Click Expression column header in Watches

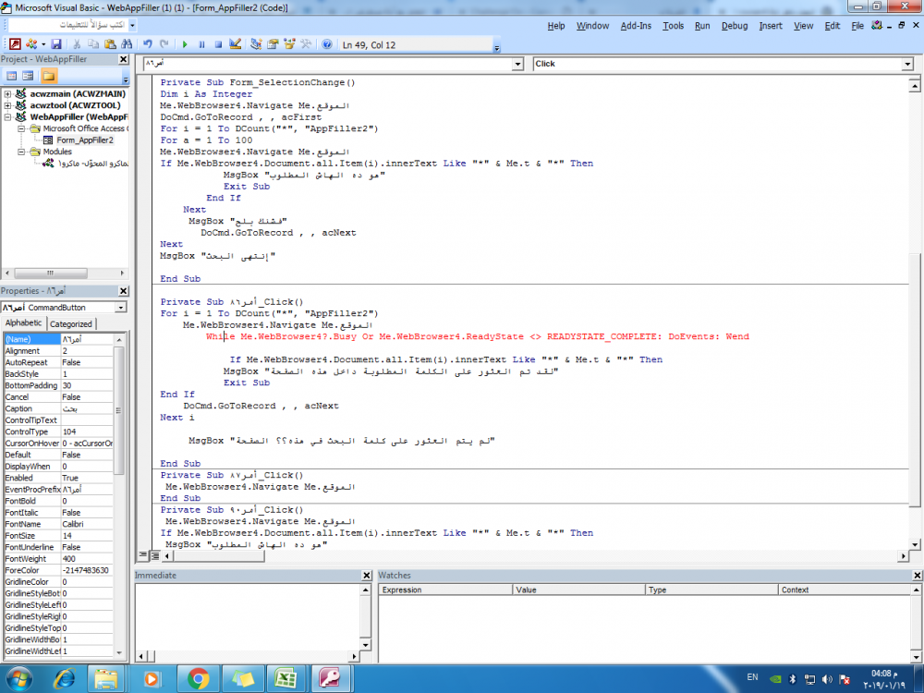[x=445, y=590]
